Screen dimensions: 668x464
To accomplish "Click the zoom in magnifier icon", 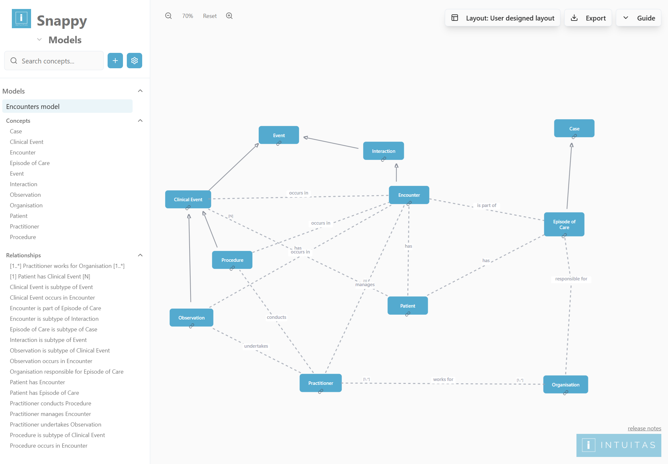I will coord(229,16).
